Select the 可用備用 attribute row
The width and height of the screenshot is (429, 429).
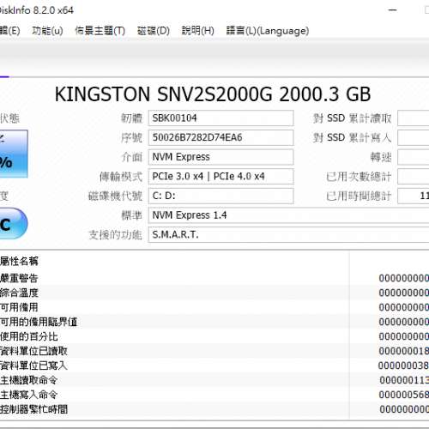[x=214, y=307]
